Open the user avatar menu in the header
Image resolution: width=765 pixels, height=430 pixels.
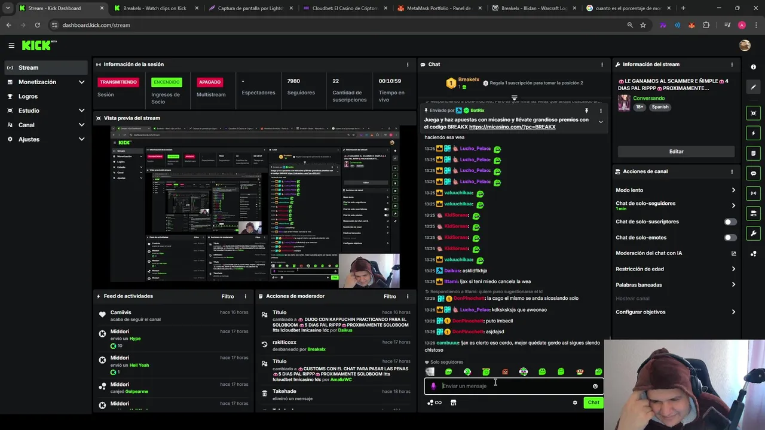coord(745,45)
